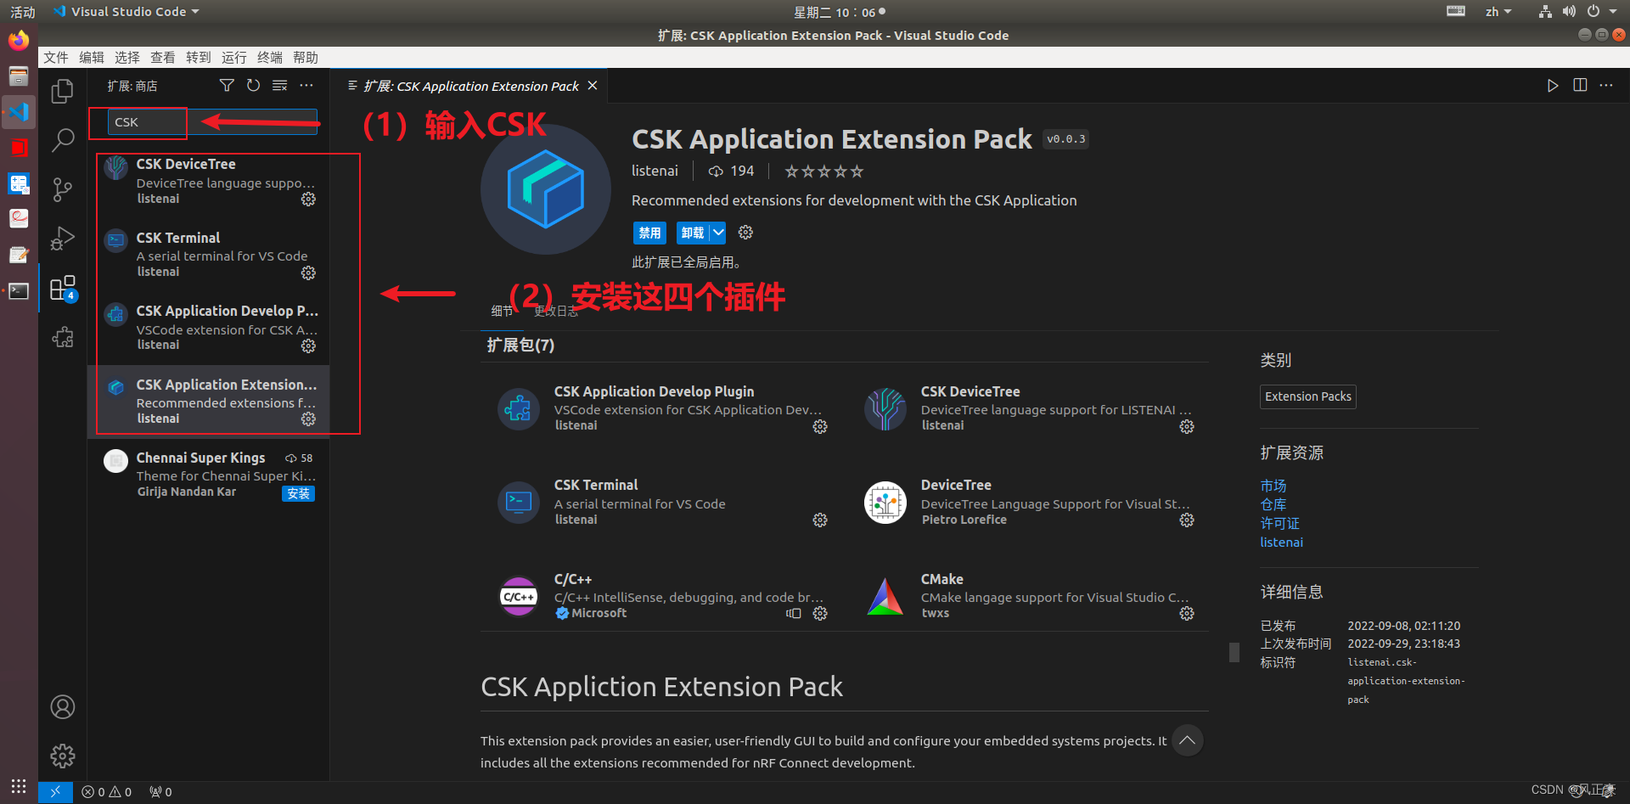Type in the CSK search input field

pos(144,122)
